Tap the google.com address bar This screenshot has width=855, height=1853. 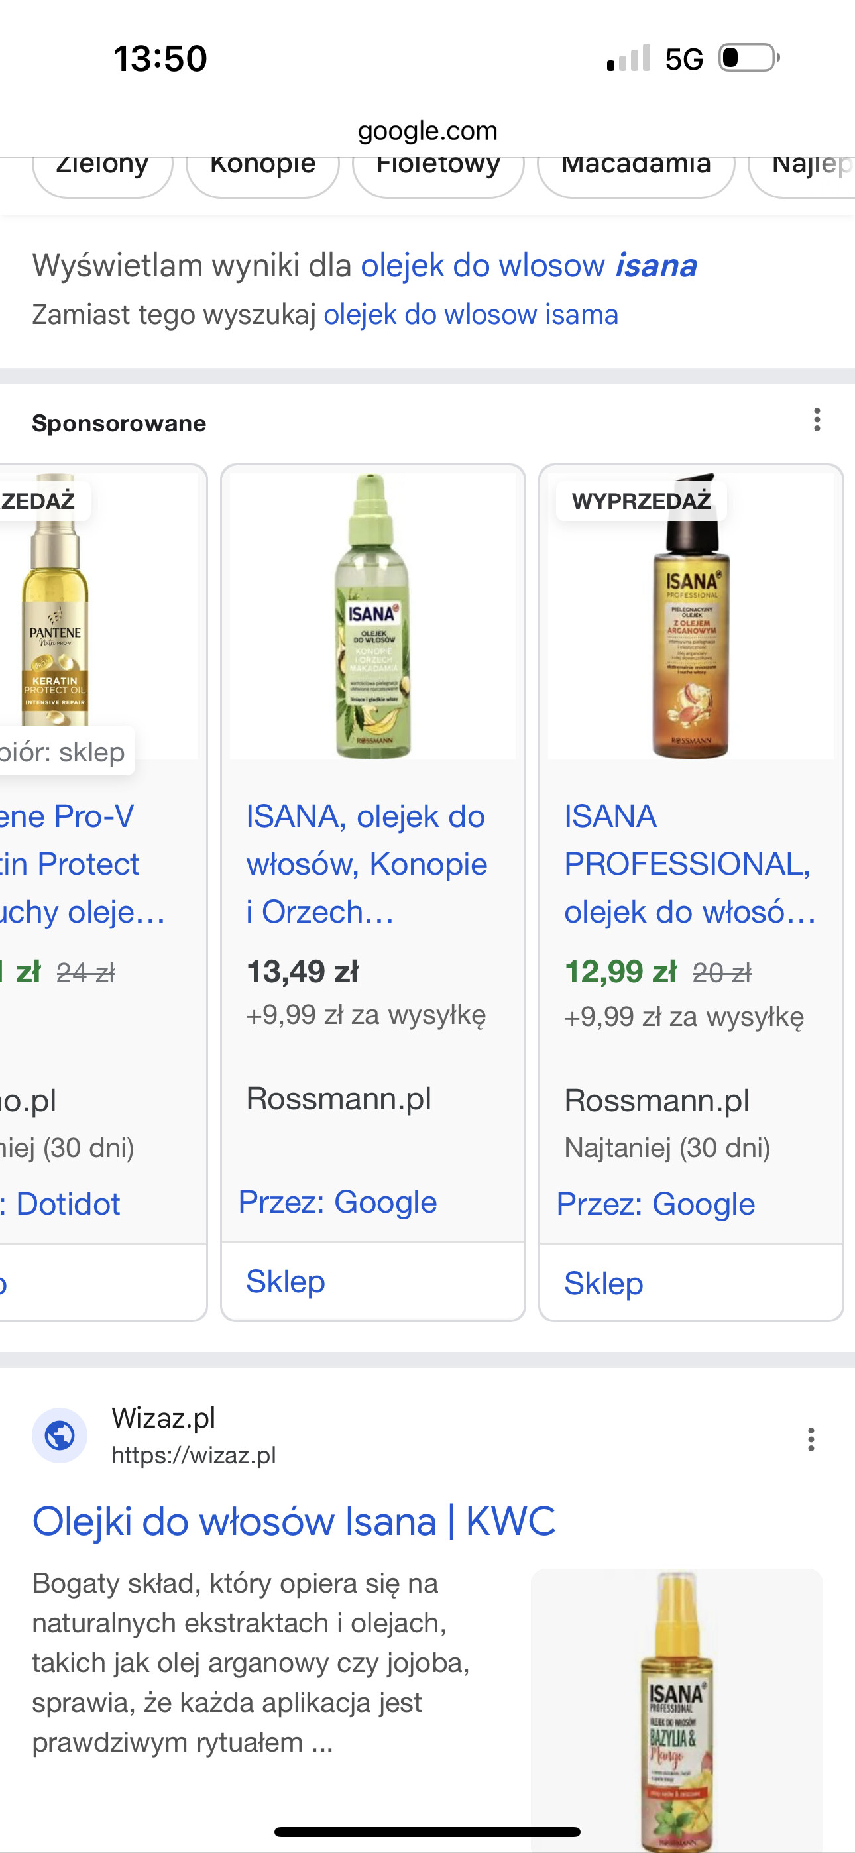[x=427, y=131]
